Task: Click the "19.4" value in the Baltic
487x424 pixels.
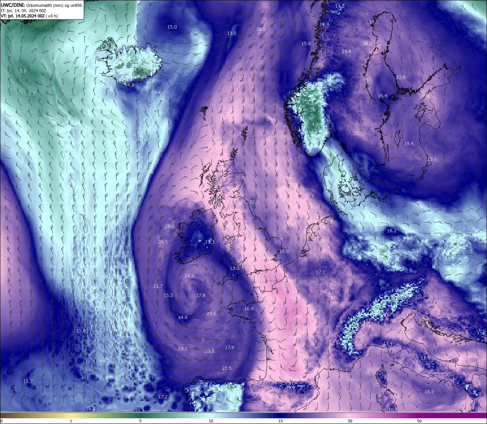Action: pyautogui.click(x=409, y=144)
